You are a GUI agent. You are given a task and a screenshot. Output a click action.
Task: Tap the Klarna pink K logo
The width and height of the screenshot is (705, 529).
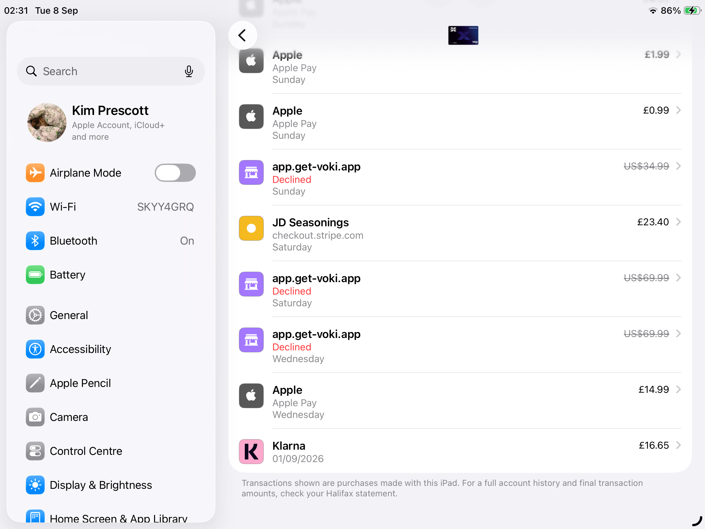tap(251, 452)
